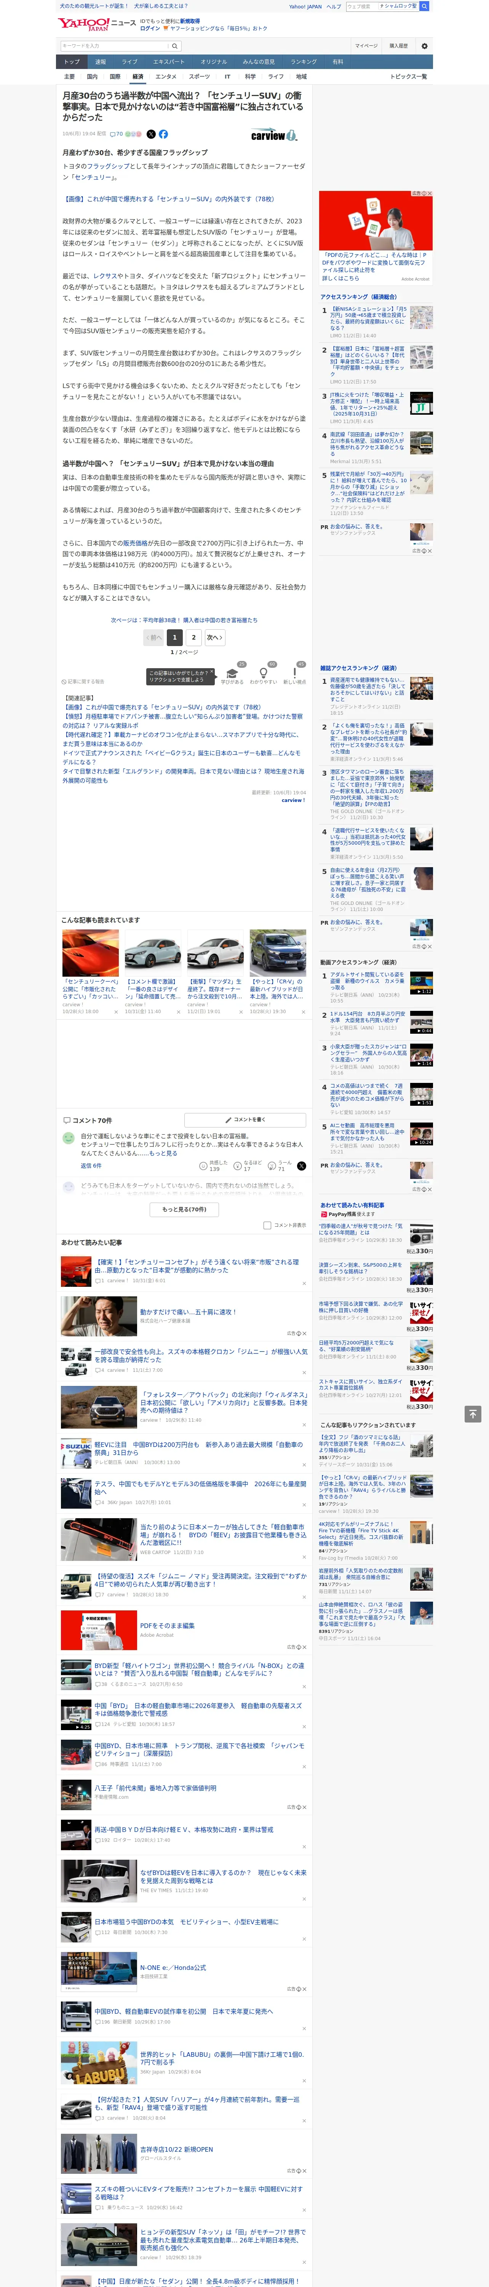Click the magnifier icon beside the keyword field
The height and width of the screenshot is (2287, 489).
point(175,46)
